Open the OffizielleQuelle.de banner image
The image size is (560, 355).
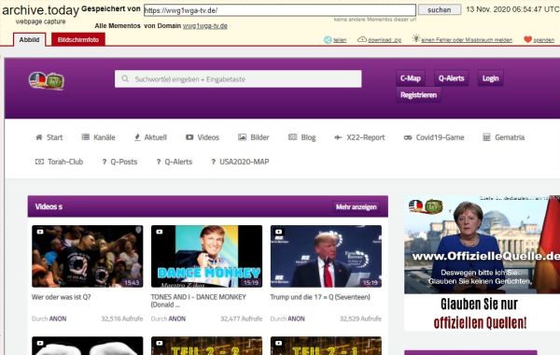pos(483,263)
